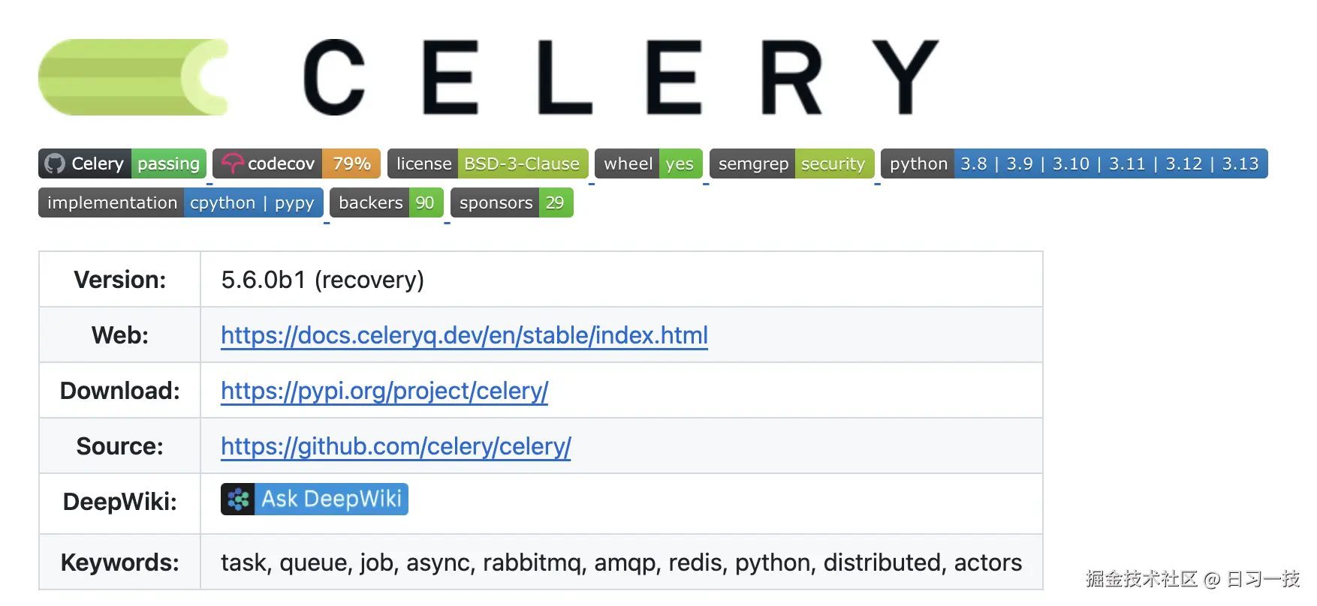The image size is (1317, 606).
Task: Click the license BSD-3-Clause badge
Action: tap(488, 163)
